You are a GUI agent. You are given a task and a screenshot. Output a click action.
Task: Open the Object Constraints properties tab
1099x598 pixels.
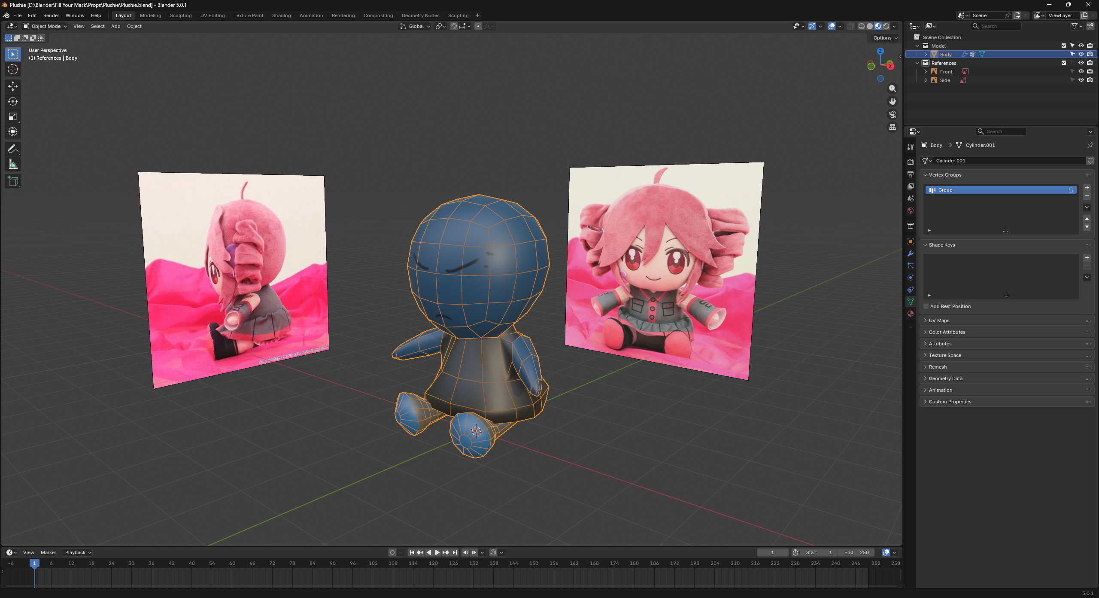(x=910, y=290)
